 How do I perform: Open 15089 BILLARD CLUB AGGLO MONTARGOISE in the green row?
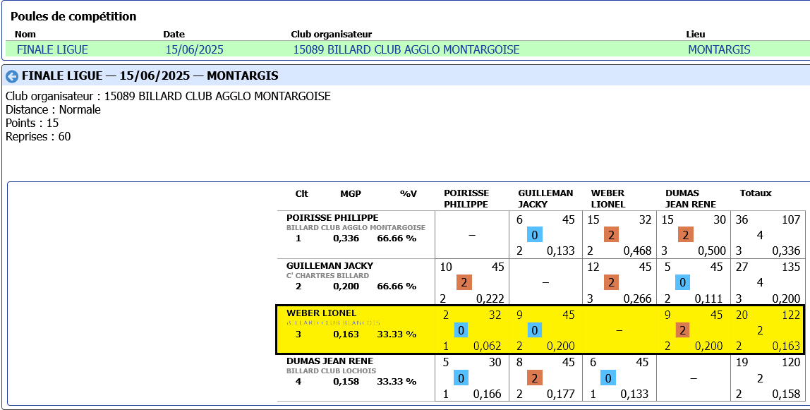click(x=406, y=49)
